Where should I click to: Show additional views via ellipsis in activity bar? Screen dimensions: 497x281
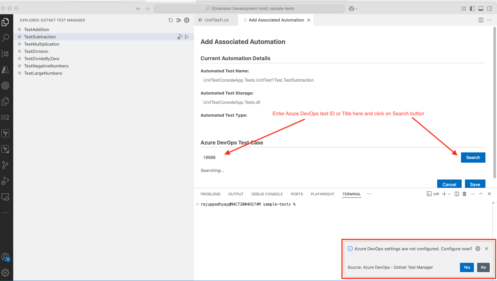tap(5, 213)
